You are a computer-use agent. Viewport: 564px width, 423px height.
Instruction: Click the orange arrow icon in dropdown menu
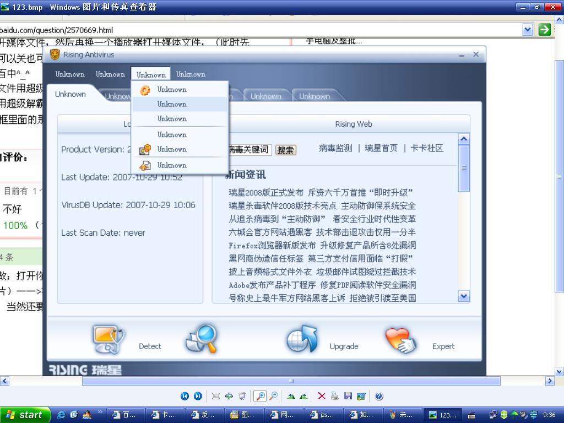[145, 165]
